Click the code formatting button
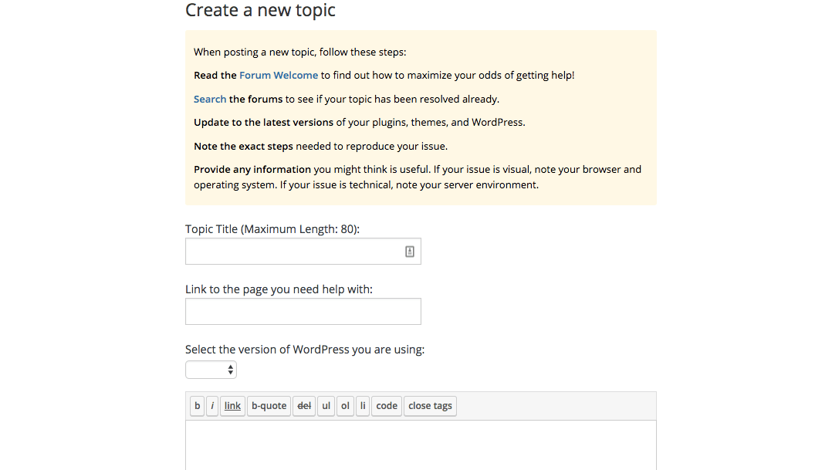Viewport: 832px width, 470px height. (387, 406)
